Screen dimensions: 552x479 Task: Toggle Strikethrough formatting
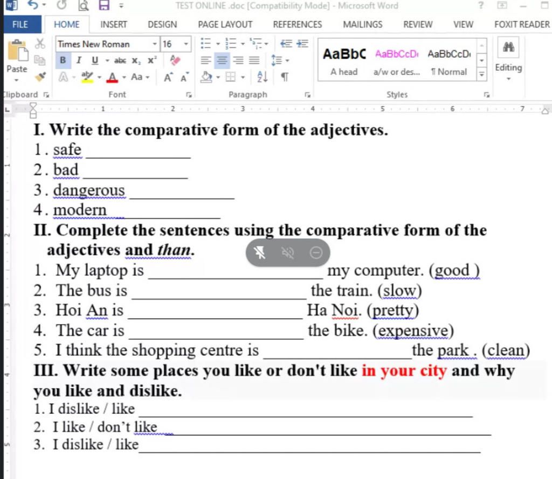coord(120,60)
